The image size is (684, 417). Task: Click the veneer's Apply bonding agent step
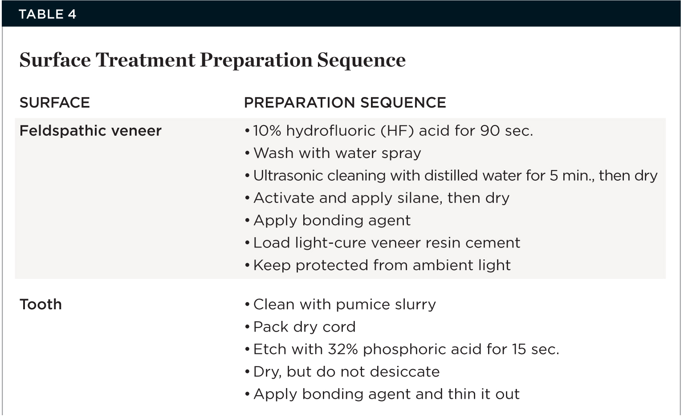point(332,220)
